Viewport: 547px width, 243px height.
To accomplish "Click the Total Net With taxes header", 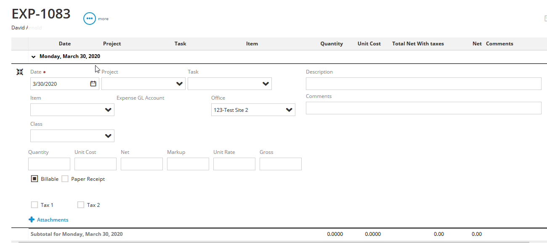I will (418, 44).
